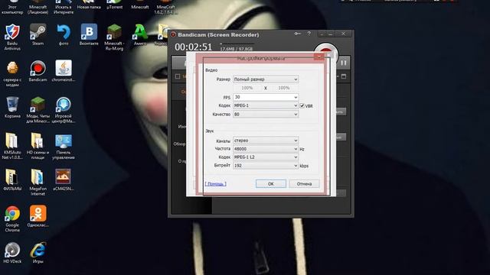Click the disabled width 100% field
This screenshot has height=275, width=490.
tap(247, 88)
